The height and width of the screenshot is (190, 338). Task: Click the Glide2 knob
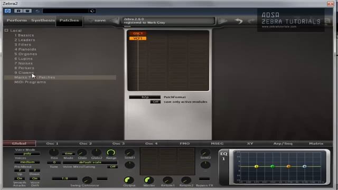96,153
